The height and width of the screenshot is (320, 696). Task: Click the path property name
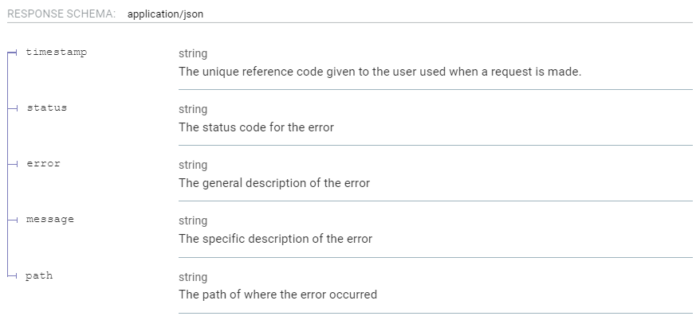point(39,275)
